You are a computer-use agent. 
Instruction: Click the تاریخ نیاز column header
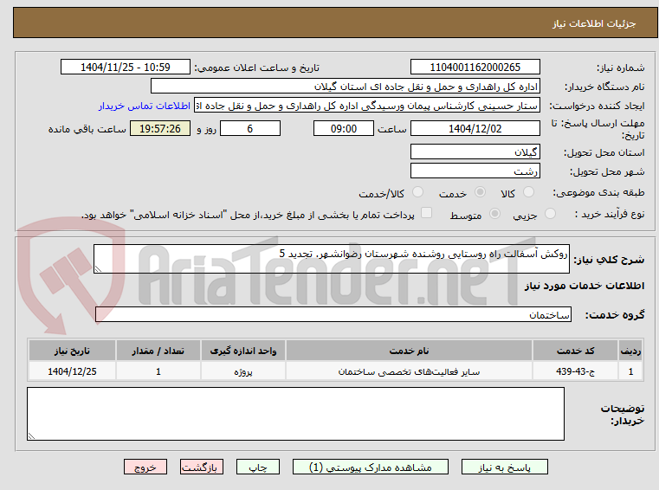coord(72,351)
